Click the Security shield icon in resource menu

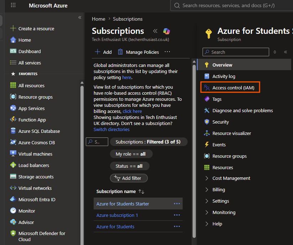pyautogui.click(x=207, y=122)
